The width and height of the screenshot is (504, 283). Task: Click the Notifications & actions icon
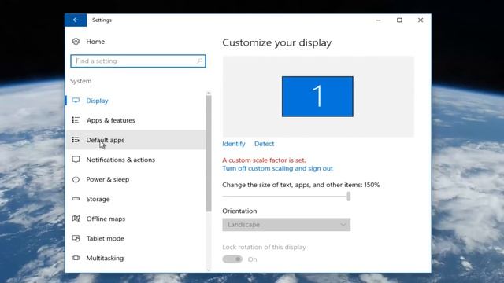click(76, 160)
